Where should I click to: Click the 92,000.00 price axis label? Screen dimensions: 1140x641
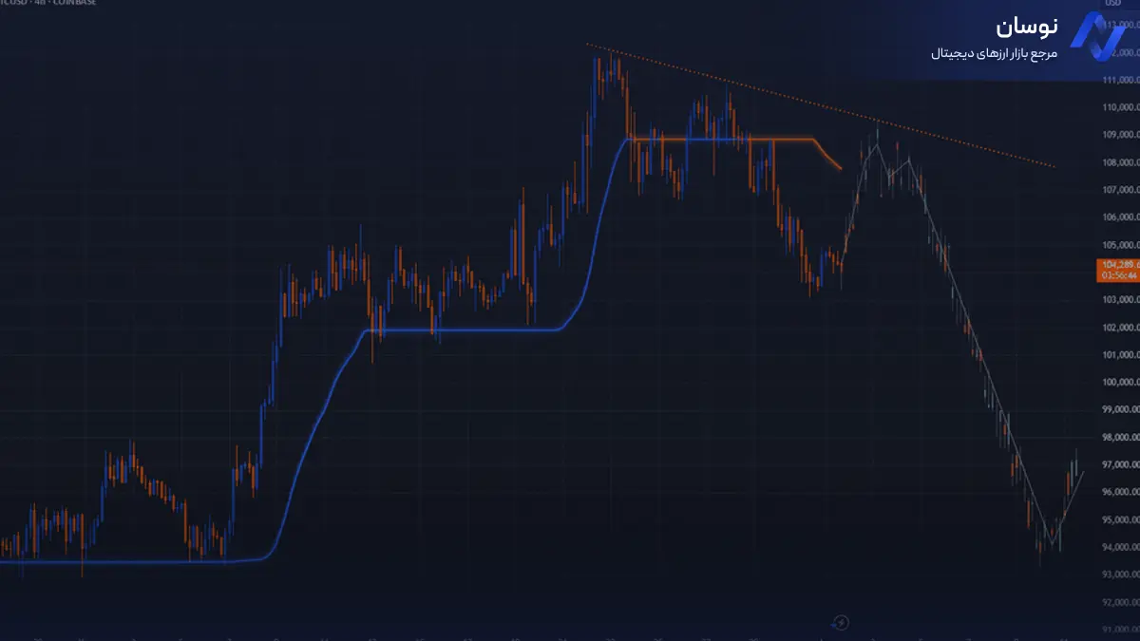[1120, 604]
